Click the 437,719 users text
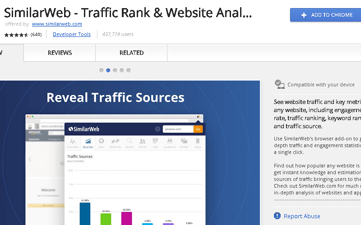The height and width of the screenshot is (225, 361). click(x=118, y=34)
